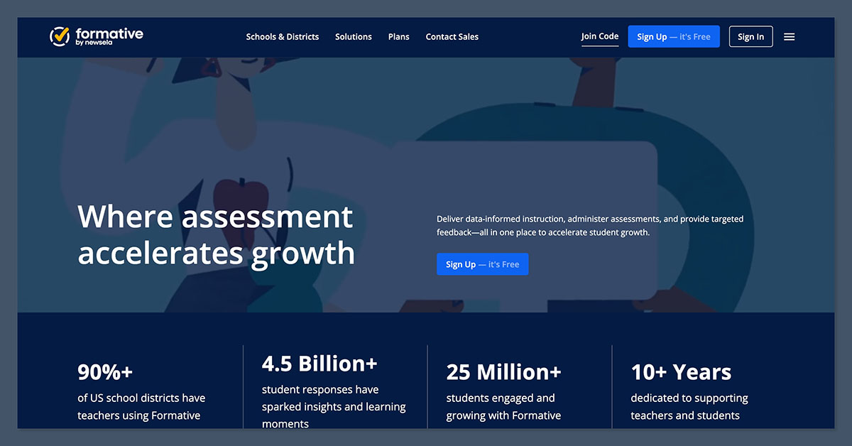
Task: Click the hero Sign Up — it's Free button
Action: (482, 263)
